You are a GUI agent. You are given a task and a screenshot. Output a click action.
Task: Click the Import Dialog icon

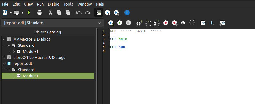[222, 23]
